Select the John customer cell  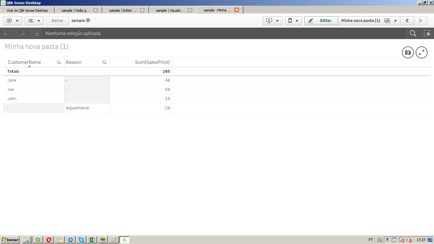(x=34, y=99)
